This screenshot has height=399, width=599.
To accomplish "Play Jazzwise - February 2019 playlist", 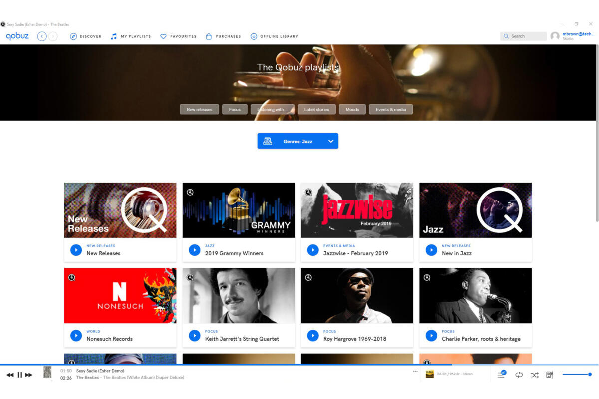I will coord(313,250).
